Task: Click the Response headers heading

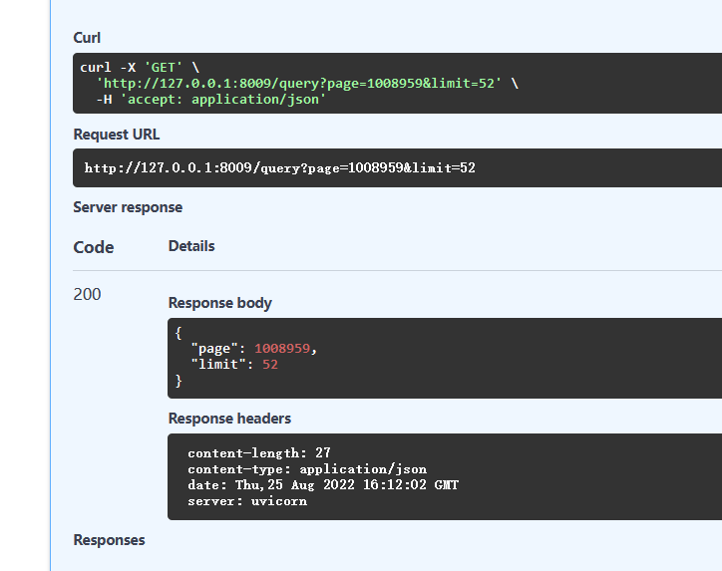Action: click(229, 419)
